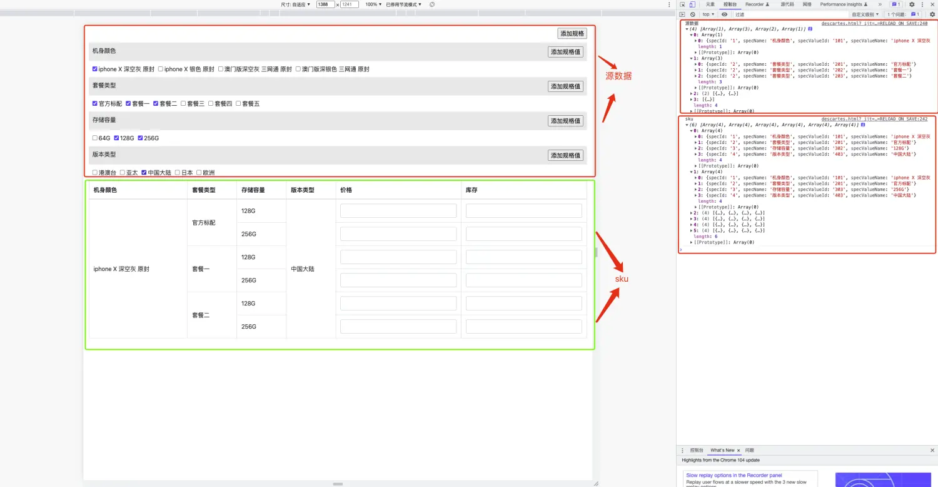
Task: Click the rotate icon in device toolbar
Action: [432, 4]
